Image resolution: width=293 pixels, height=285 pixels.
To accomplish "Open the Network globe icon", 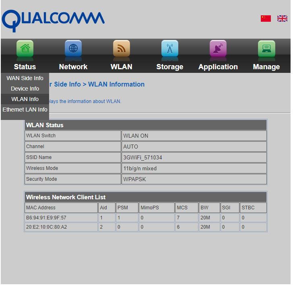I will 73,49.
